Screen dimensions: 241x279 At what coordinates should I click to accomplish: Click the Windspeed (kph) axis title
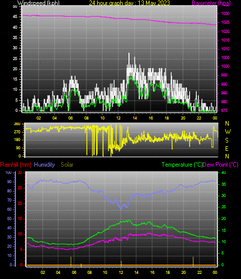click(39, 3)
